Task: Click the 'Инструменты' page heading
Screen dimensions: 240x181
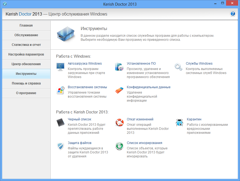Action: click(x=94, y=29)
